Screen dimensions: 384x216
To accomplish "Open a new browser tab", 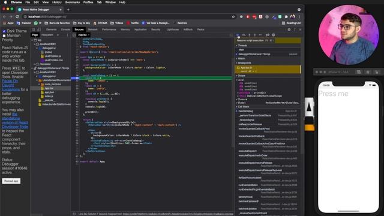I will coord(68,10).
